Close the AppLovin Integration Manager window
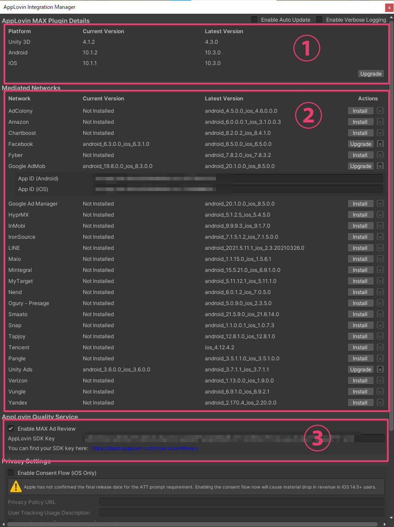Screen dimensions: 394x527 (389, 7)
